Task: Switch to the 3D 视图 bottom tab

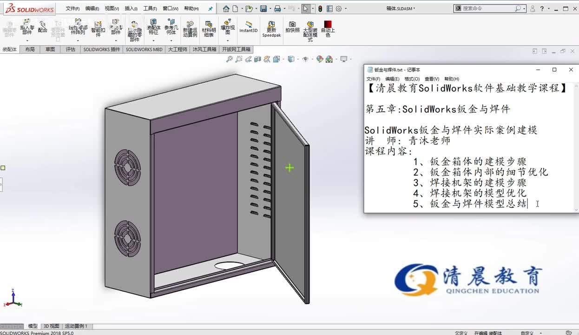Action: coord(51,326)
